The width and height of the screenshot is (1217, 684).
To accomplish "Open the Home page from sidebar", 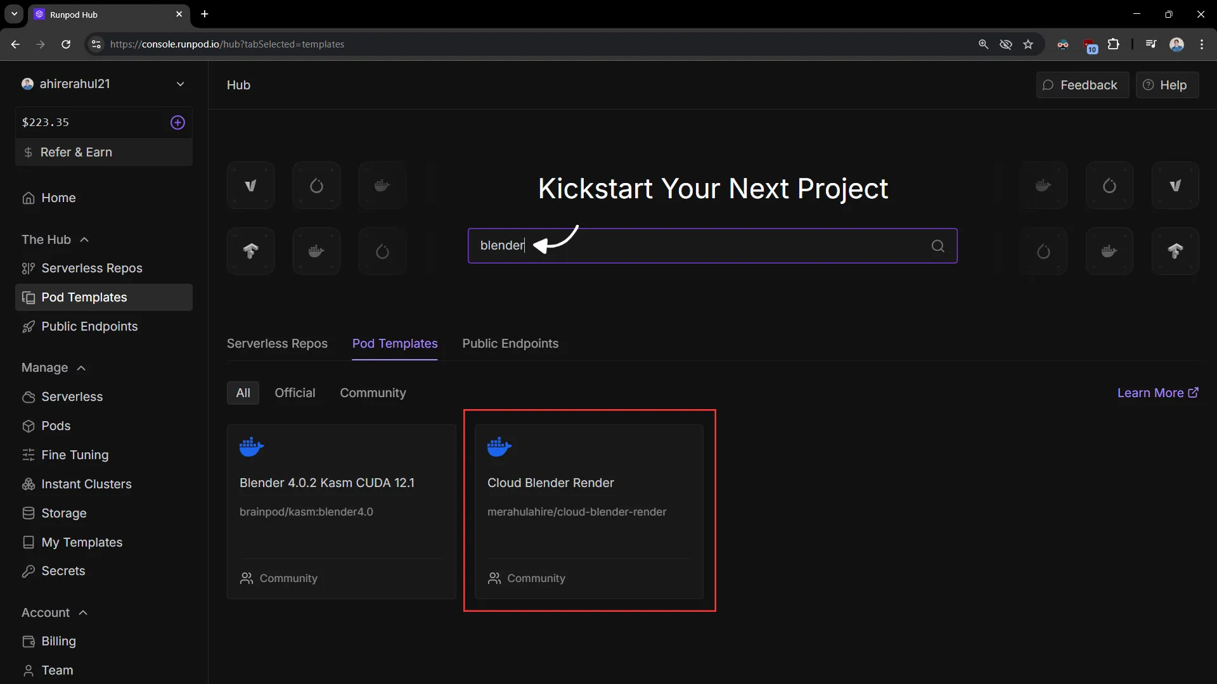I will (x=58, y=198).
